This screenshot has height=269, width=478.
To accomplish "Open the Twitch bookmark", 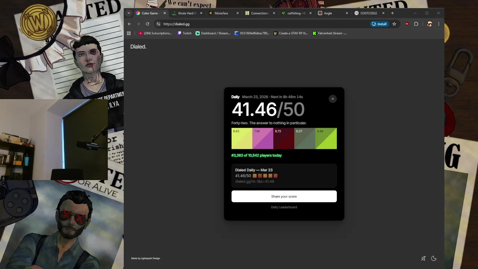I will pyautogui.click(x=184, y=33).
